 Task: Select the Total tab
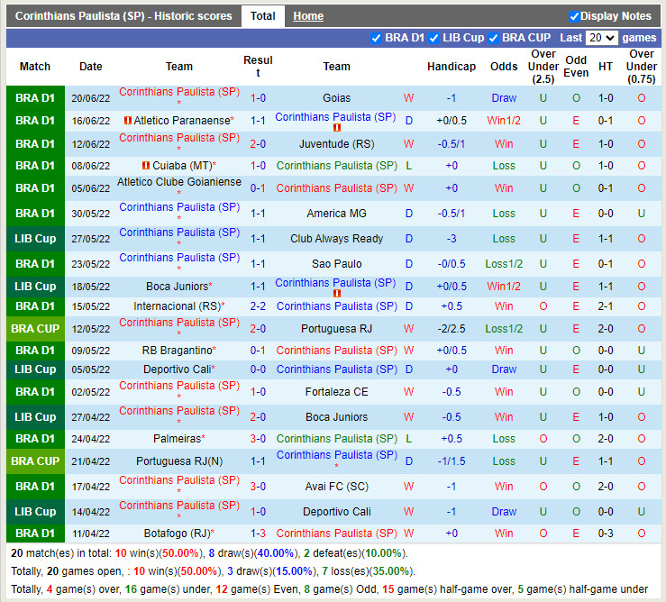click(263, 16)
